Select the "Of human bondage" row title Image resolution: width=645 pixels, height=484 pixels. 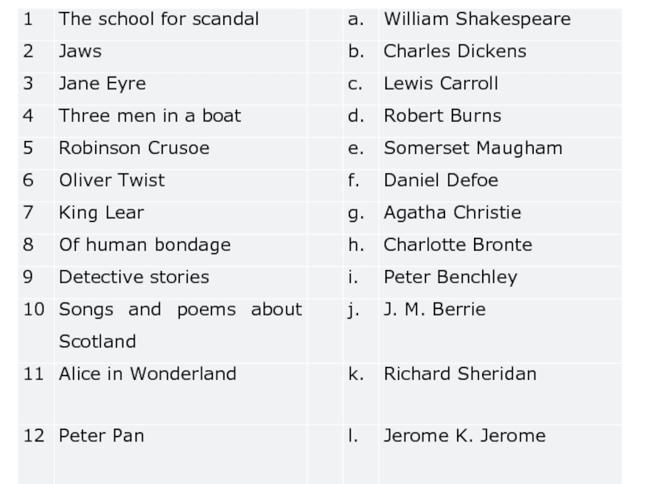coord(144,244)
